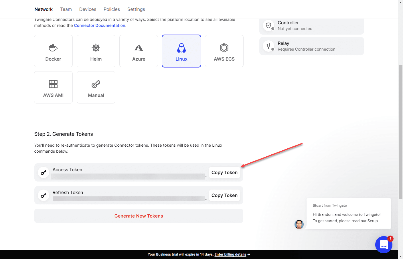Select the Docker whale icon
Viewport: 403px width, 259px height.
[x=53, y=48]
